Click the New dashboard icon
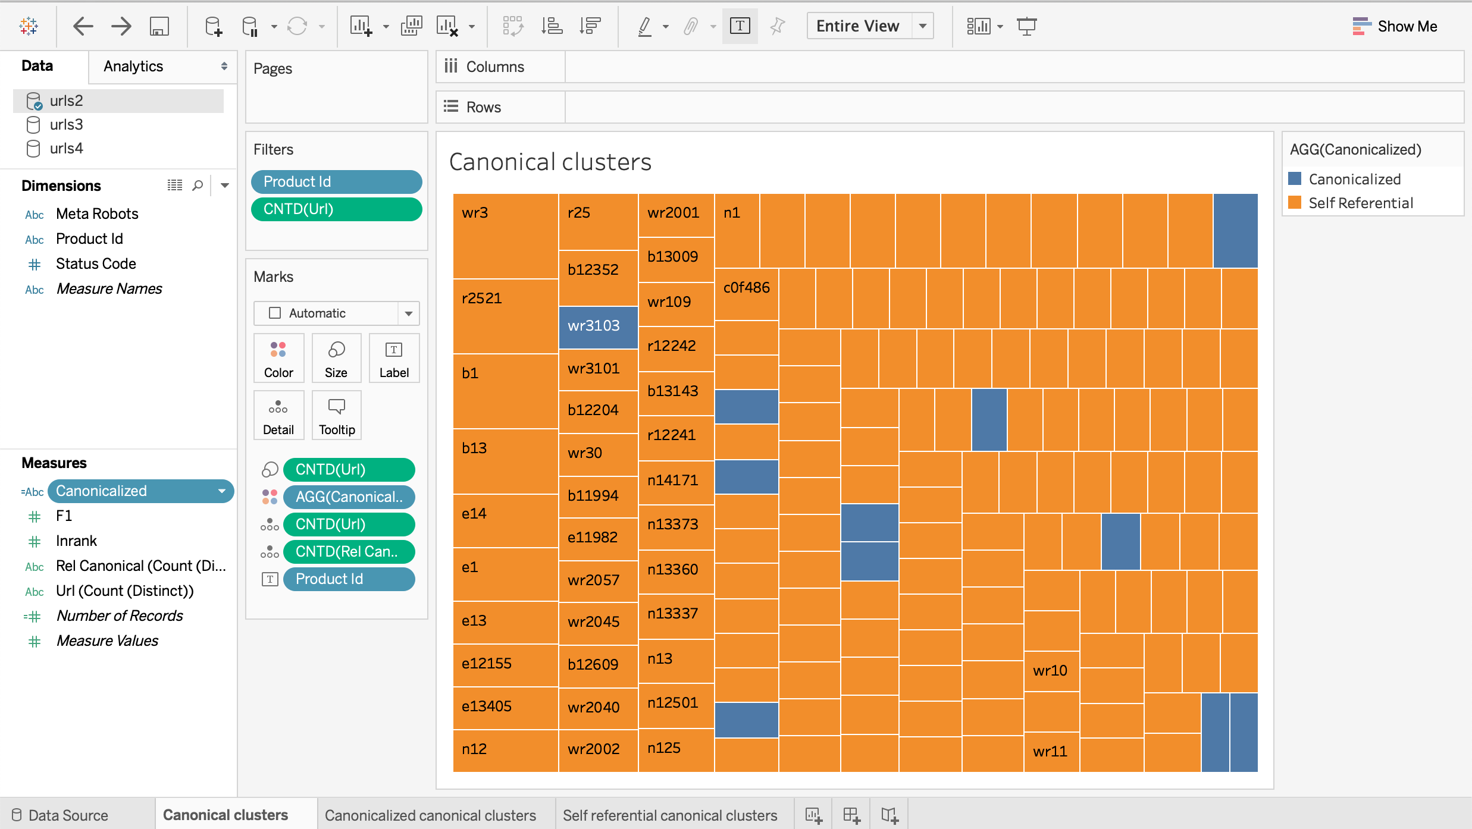Viewport: 1472px width, 829px height. (x=851, y=815)
